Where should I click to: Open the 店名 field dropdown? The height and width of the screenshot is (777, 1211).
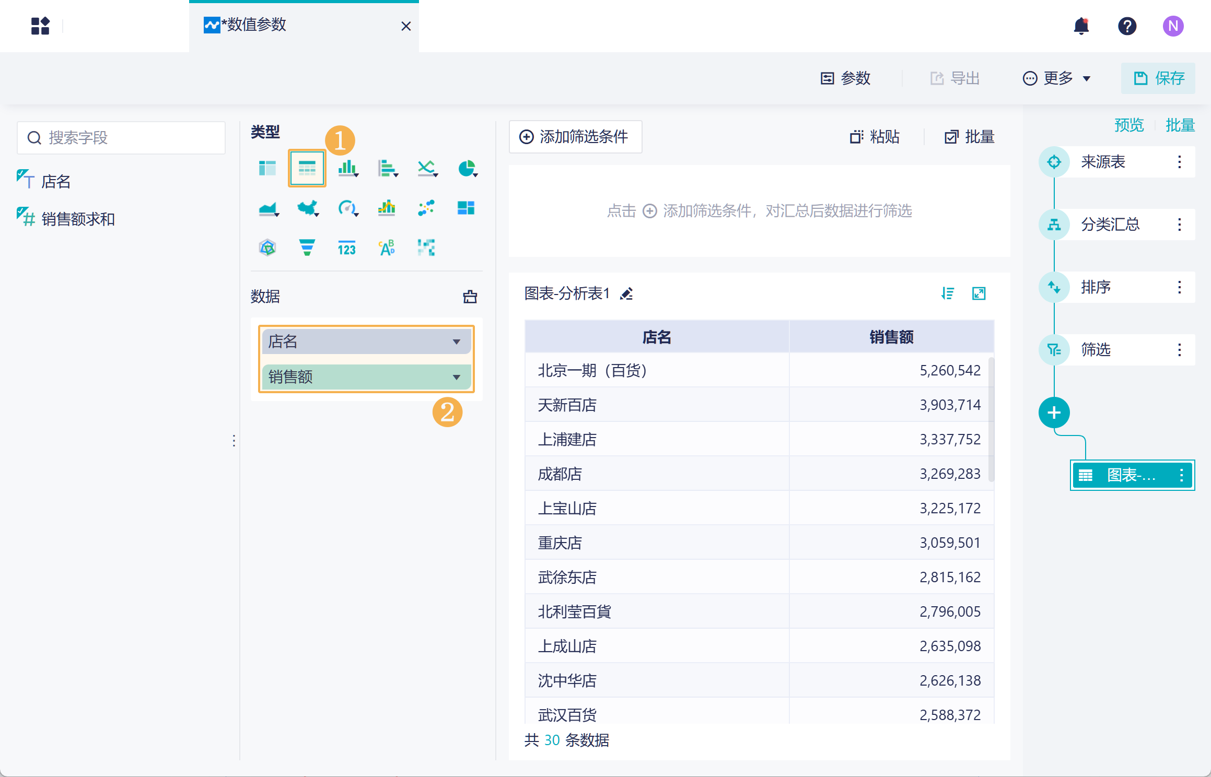click(456, 342)
